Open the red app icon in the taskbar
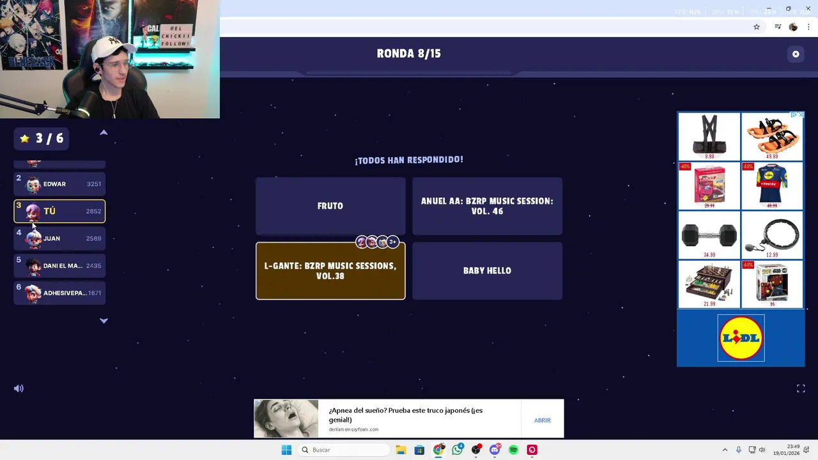 pos(532,450)
